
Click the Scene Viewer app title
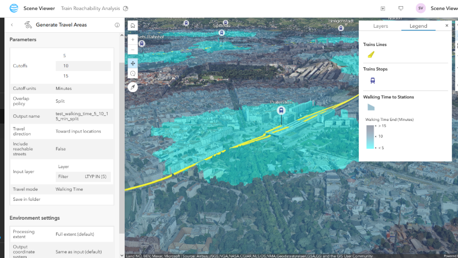point(39,8)
